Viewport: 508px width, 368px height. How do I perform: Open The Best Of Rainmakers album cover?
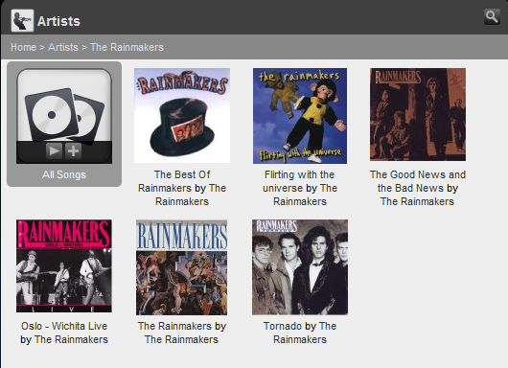tap(182, 115)
